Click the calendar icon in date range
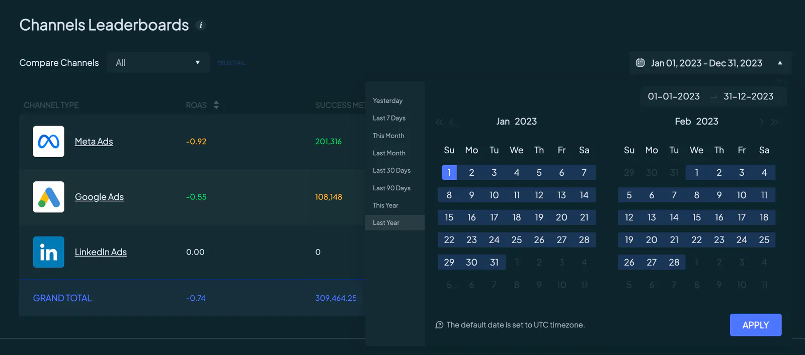The height and width of the screenshot is (355, 805). pos(640,63)
